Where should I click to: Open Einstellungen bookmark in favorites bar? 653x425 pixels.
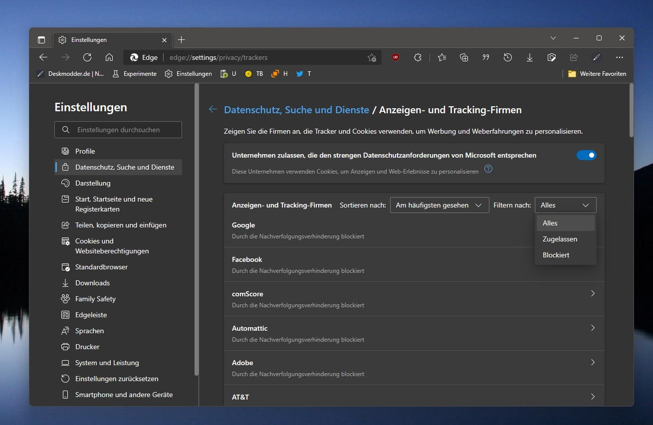(x=188, y=73)
